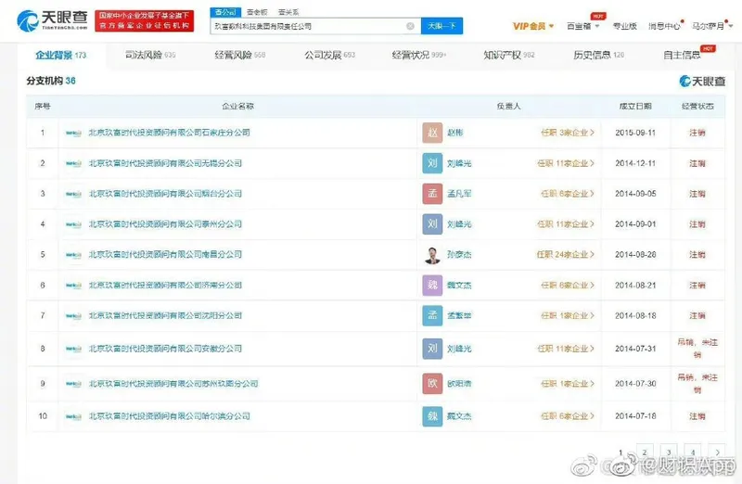The image size is (742, 484).
Task: Click the 魏 avatar badge in 济南分公司 row
Action: (x=432, y=285)
